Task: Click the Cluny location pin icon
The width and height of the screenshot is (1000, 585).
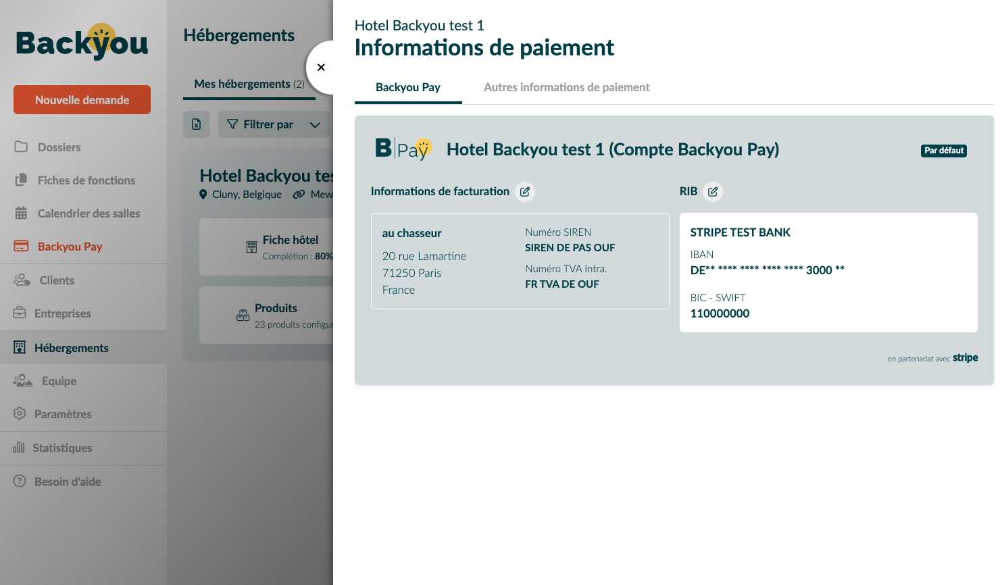Action: coord(203,195)
